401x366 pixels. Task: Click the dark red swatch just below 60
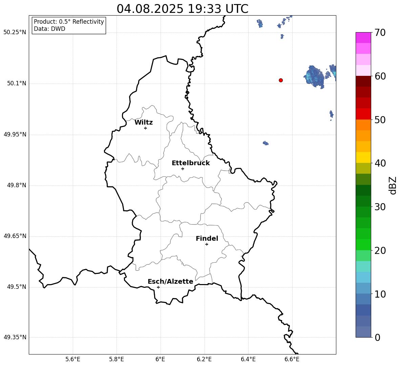(363, 81)
